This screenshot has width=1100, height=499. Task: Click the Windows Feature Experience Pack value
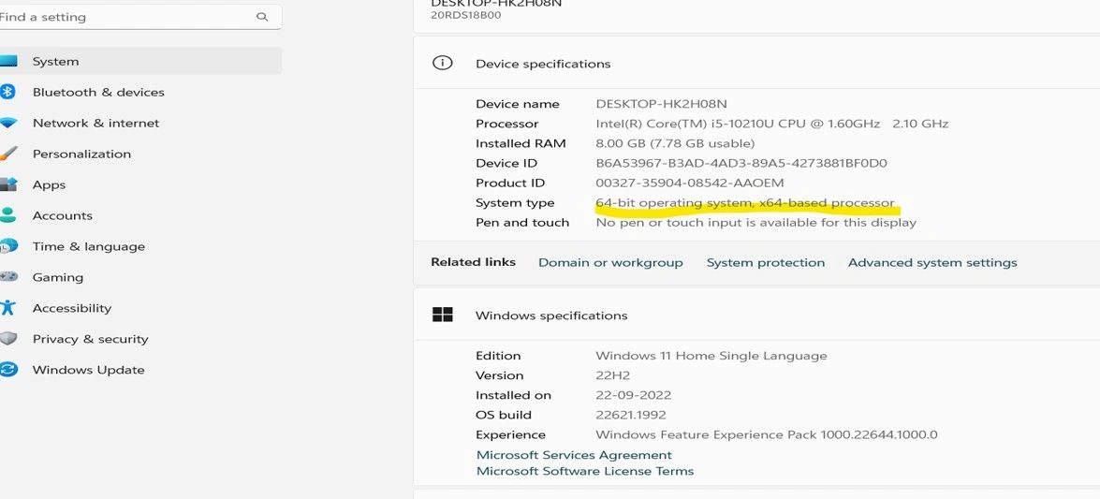767,434
